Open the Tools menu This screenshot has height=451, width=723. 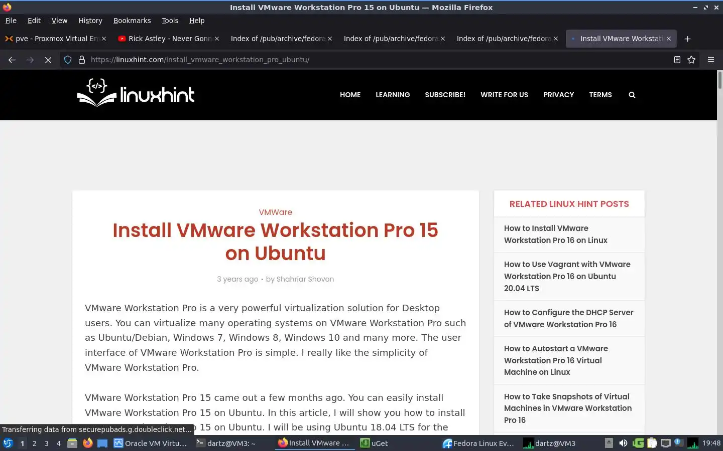coord(170,21)
